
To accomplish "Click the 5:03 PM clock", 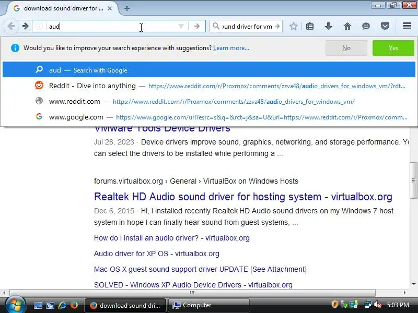I will 398,305.
